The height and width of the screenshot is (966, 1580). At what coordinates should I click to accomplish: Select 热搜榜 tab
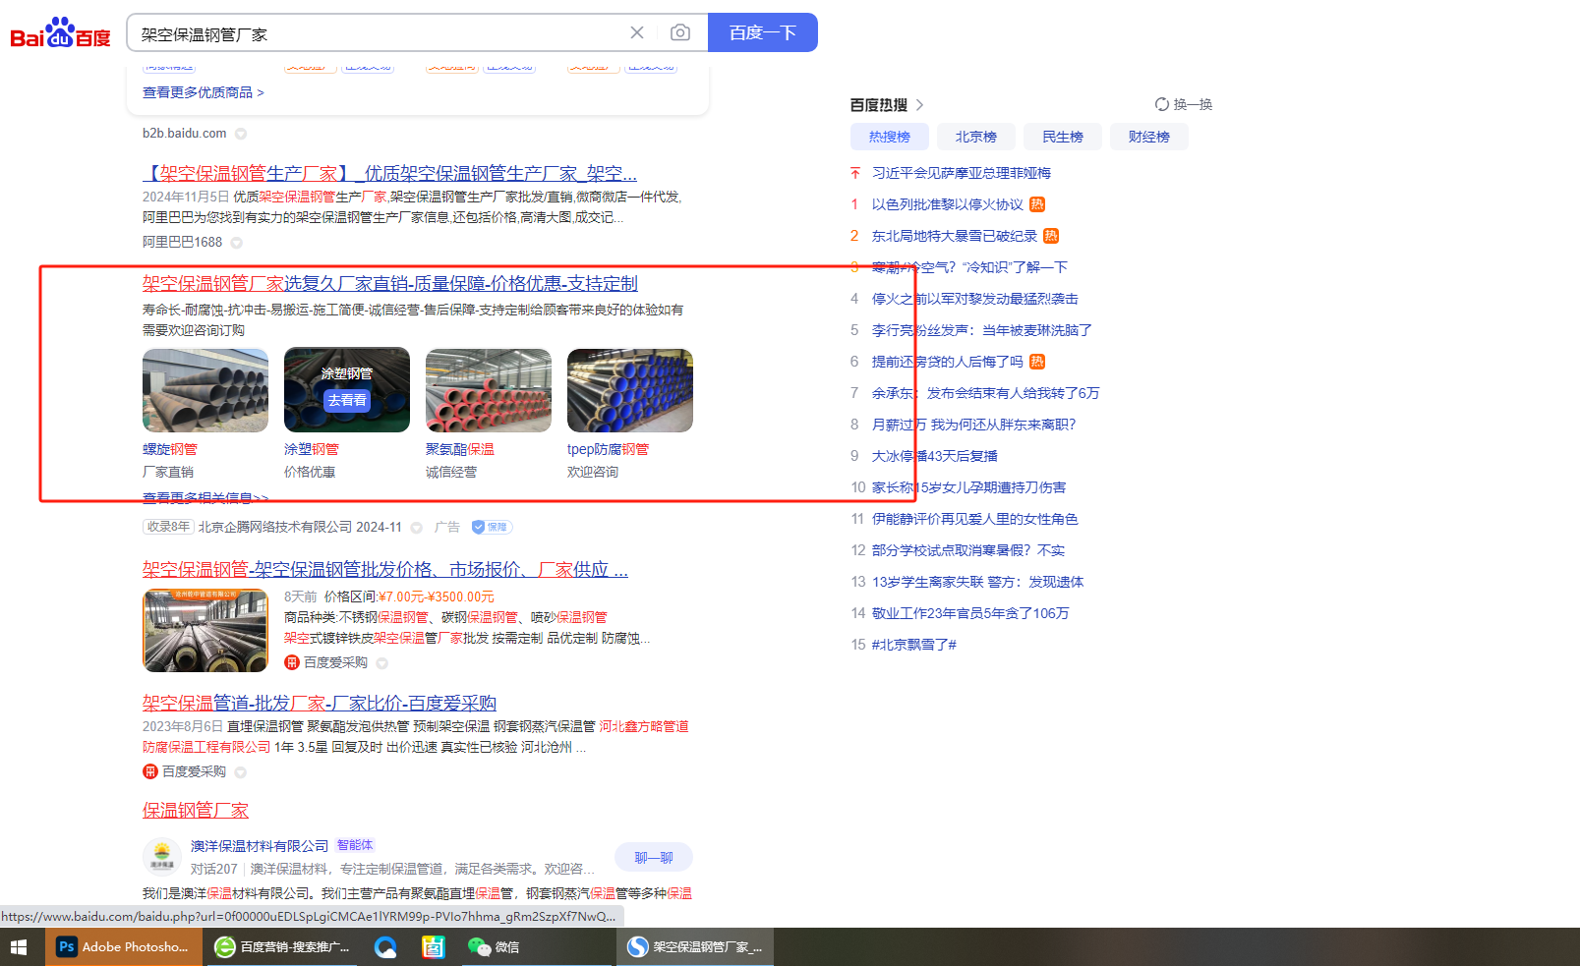click(890, 137)
